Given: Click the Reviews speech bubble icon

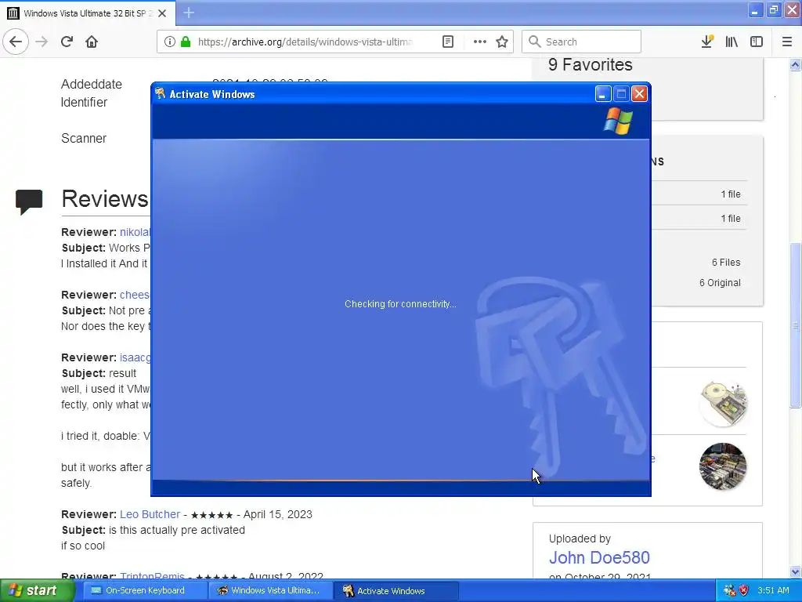Looking at the screenshot, I should [x=29, y=201].
